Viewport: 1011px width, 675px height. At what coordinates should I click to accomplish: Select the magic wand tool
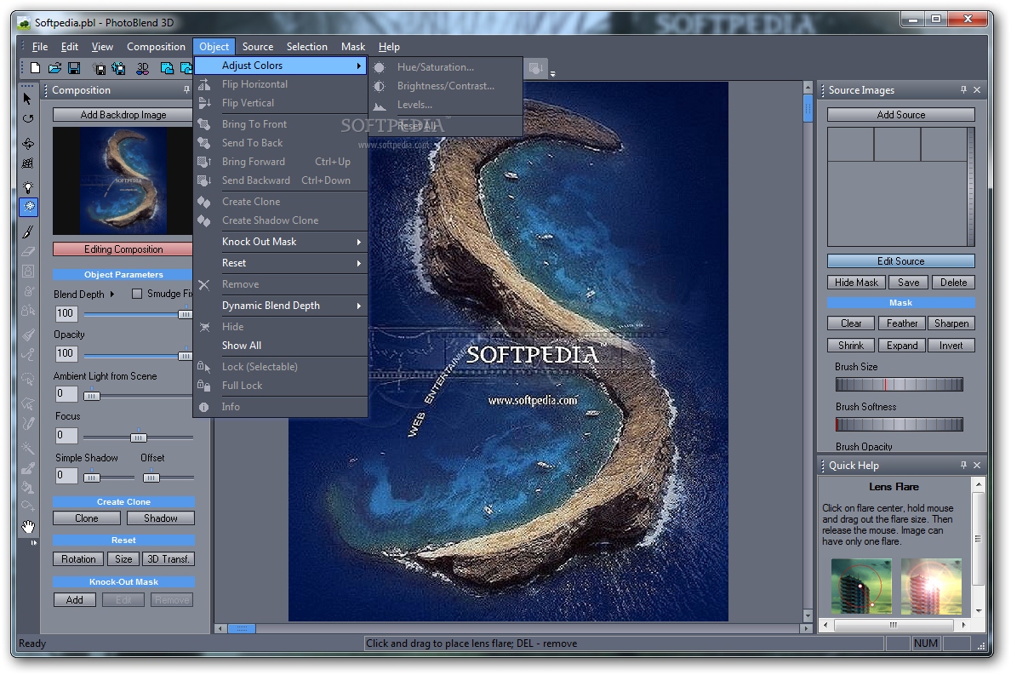coord(28,448)
